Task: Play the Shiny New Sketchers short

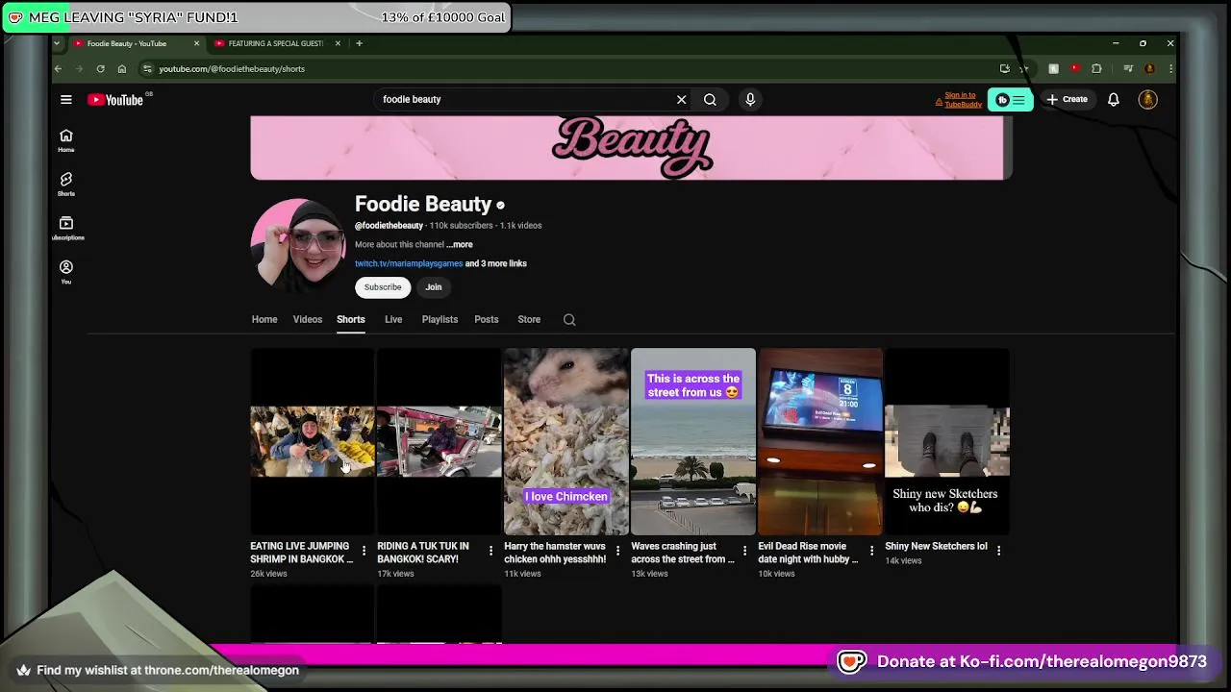Action: (x=947, y=441)
